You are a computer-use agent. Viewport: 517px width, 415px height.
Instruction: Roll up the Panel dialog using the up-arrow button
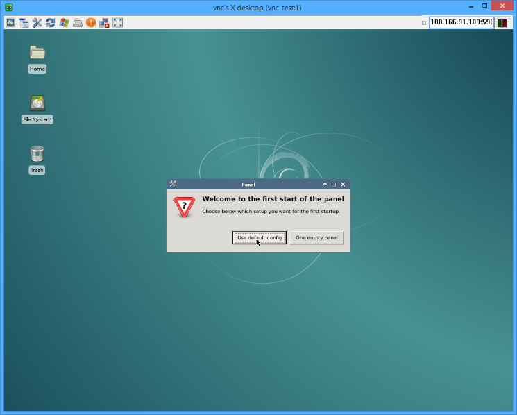tap(325, 185)
